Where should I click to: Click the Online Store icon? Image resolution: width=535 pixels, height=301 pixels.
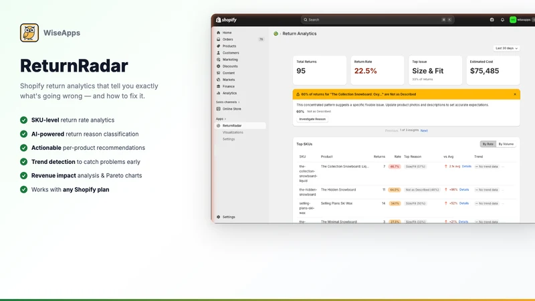coord(219,109)
